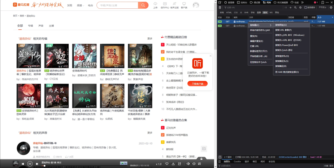
Task: Focus the 过滤 URL input field
Action: [253, 8]
